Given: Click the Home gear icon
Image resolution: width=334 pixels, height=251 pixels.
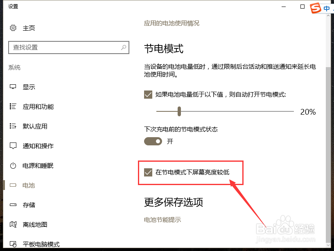Looking at the screenshot, I should [13, 28].
